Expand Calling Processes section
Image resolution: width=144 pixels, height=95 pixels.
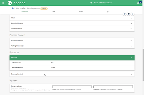72,46
